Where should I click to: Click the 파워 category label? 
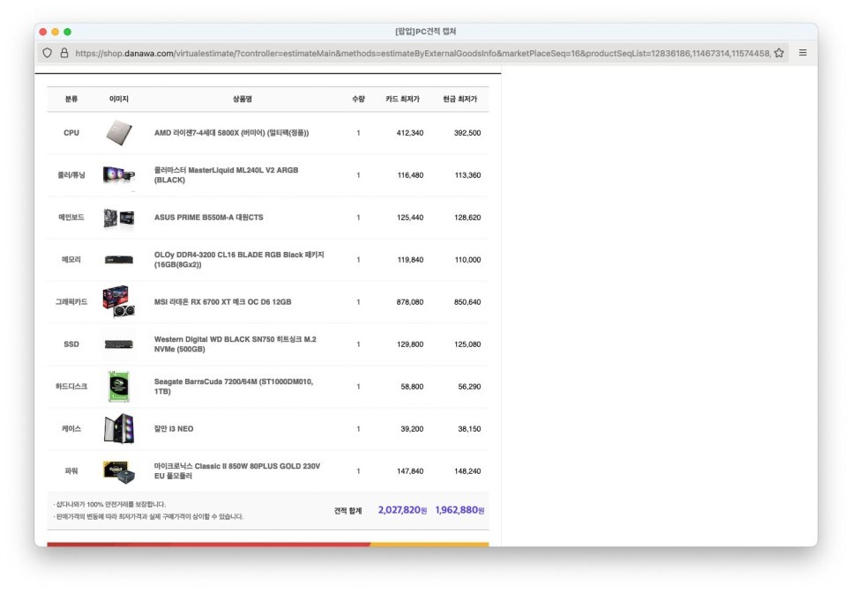pos(71,471)
